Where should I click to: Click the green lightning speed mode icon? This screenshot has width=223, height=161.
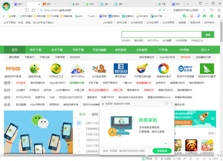click(x=164, y=10)
